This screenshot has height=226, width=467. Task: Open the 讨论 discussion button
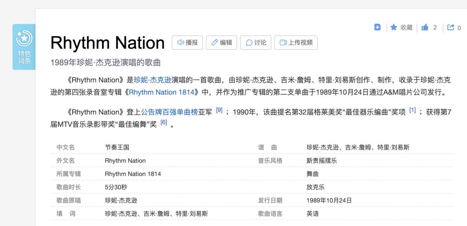(x=256, y=42)
